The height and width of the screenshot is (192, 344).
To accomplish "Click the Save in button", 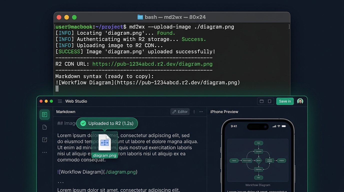I will coord(285,101).
